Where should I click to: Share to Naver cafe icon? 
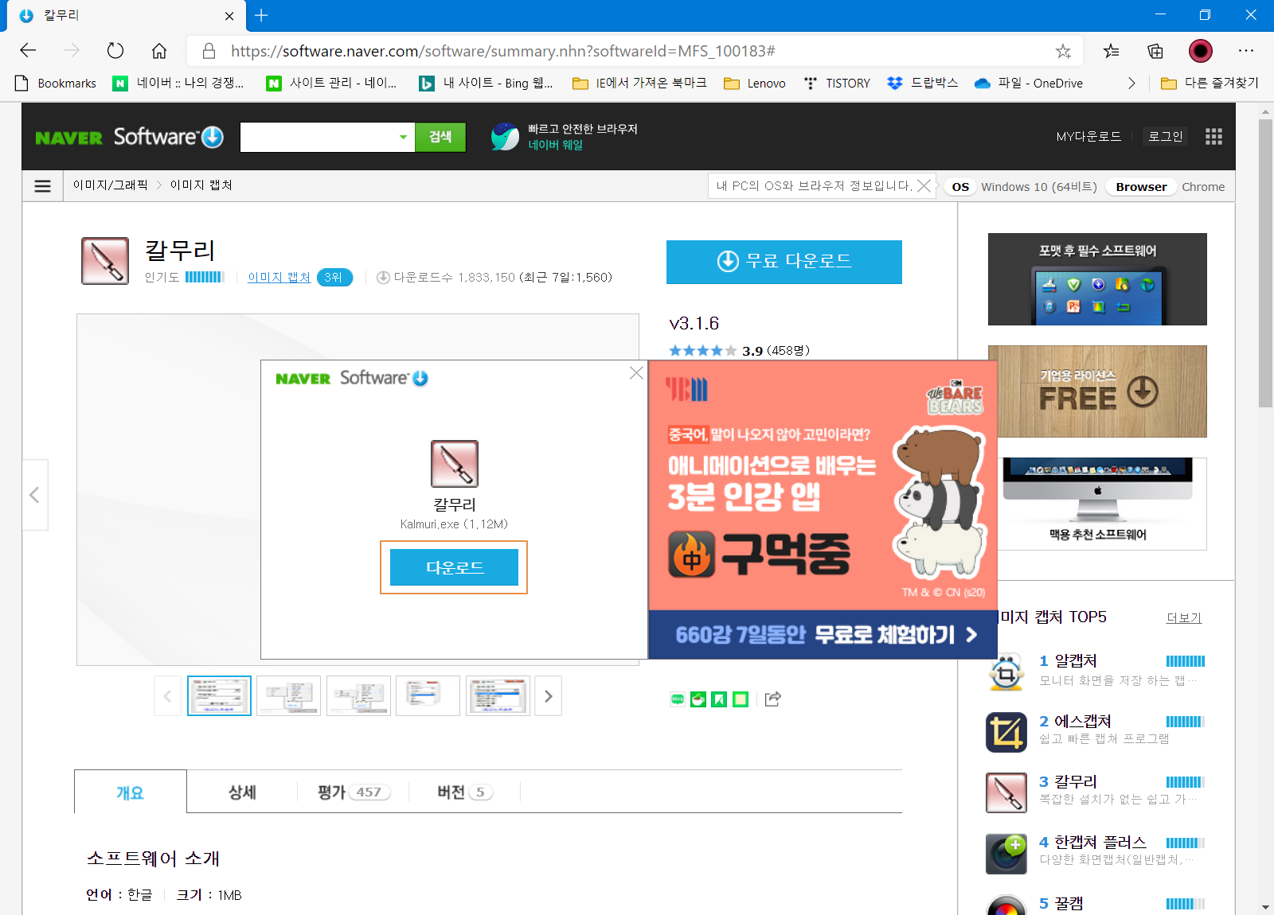click(698, 699)
